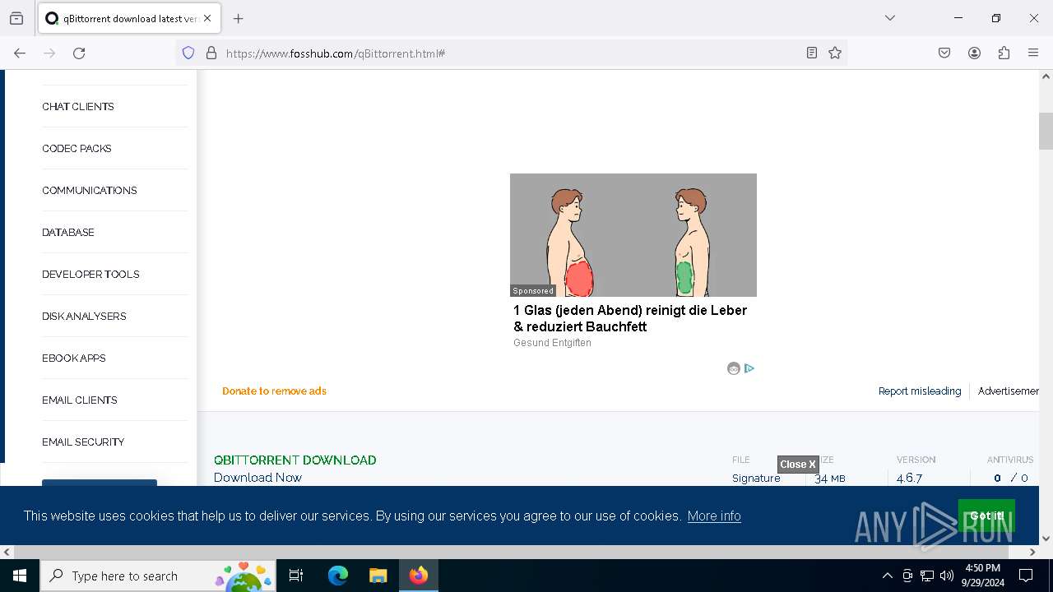Launch Microsoft Edge from taskbar
Screen dimensions: 1053x592
[338, 576]
